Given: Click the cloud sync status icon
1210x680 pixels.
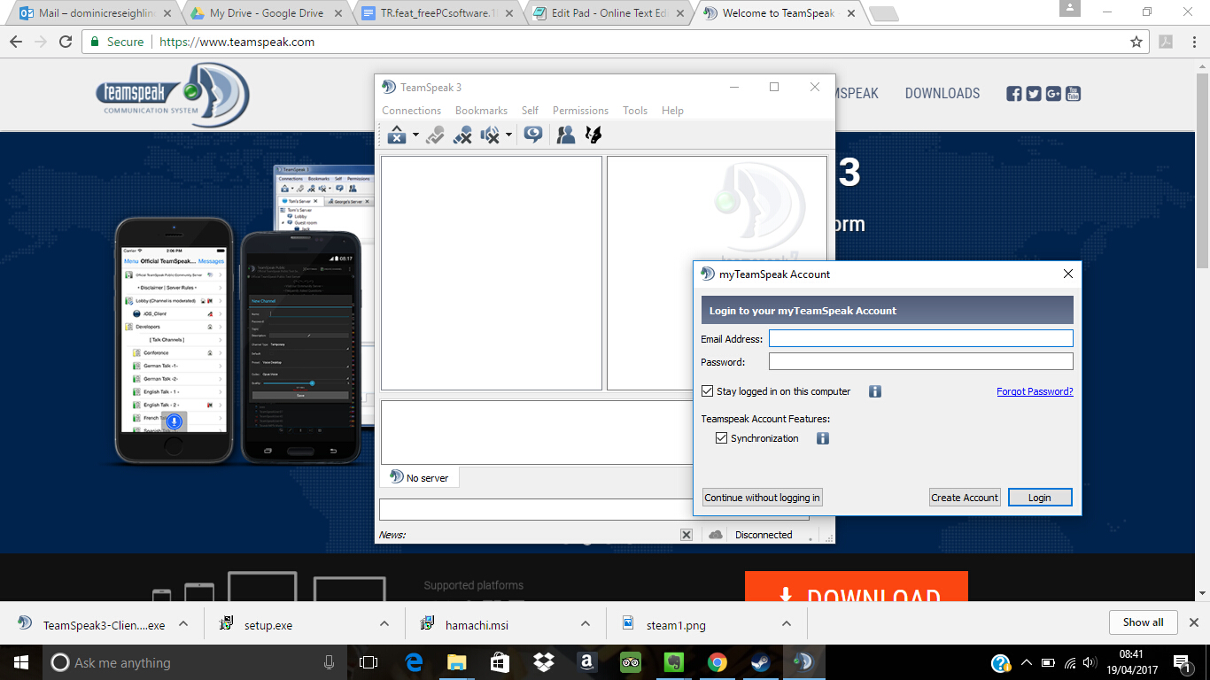Looking at the screenshot, I should point(716,535).
